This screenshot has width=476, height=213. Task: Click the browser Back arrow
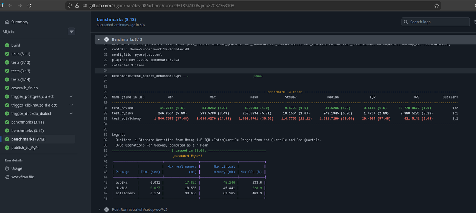pos(10,6)
